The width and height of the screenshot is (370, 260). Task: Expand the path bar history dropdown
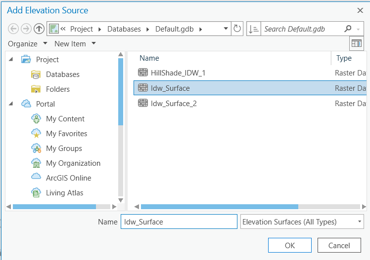(x=226, y=29)
